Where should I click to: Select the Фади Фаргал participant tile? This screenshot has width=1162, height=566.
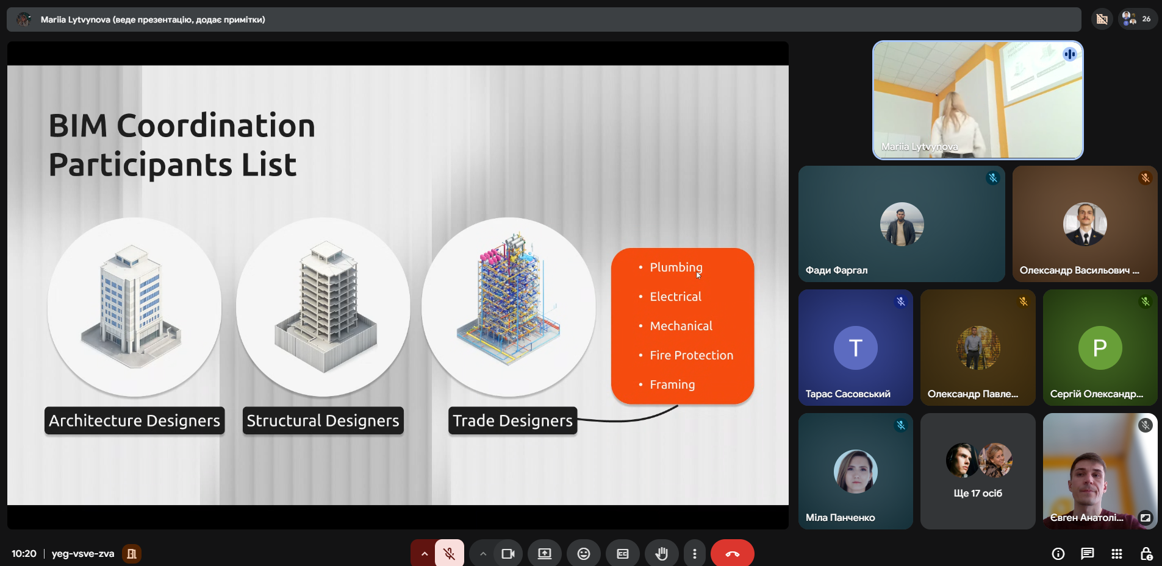point(902,224)
